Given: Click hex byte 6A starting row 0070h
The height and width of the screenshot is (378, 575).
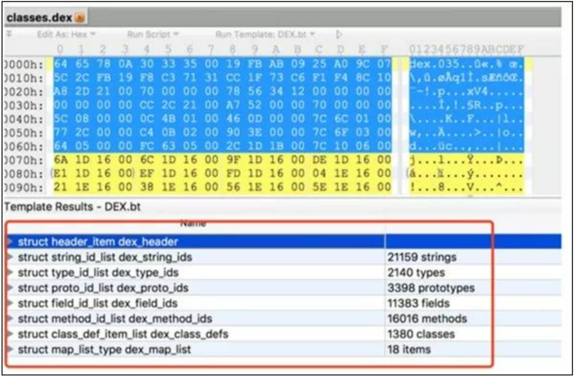Looking at the screenshot, I should coord(60,160).
